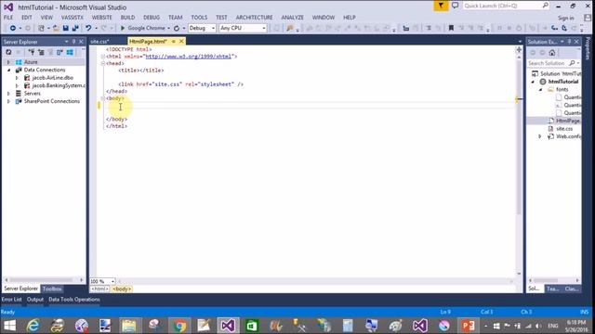Open the Google Chrome browser target dropdown
595x334 pixels.
(x=168, y=28)
